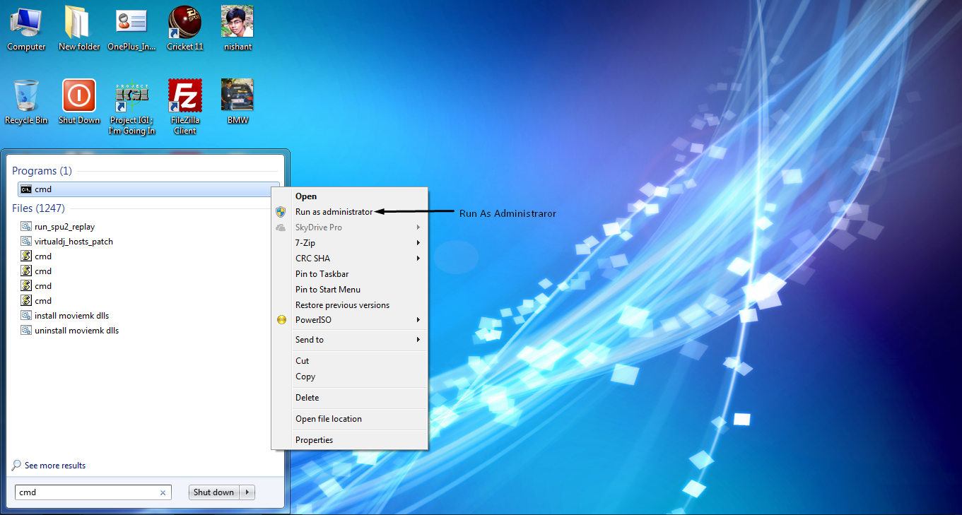Image resolution: width=962 pixels, height=515 pixels.
Task: Open the FileZilla Client shortcut
Action: point(185,107)
